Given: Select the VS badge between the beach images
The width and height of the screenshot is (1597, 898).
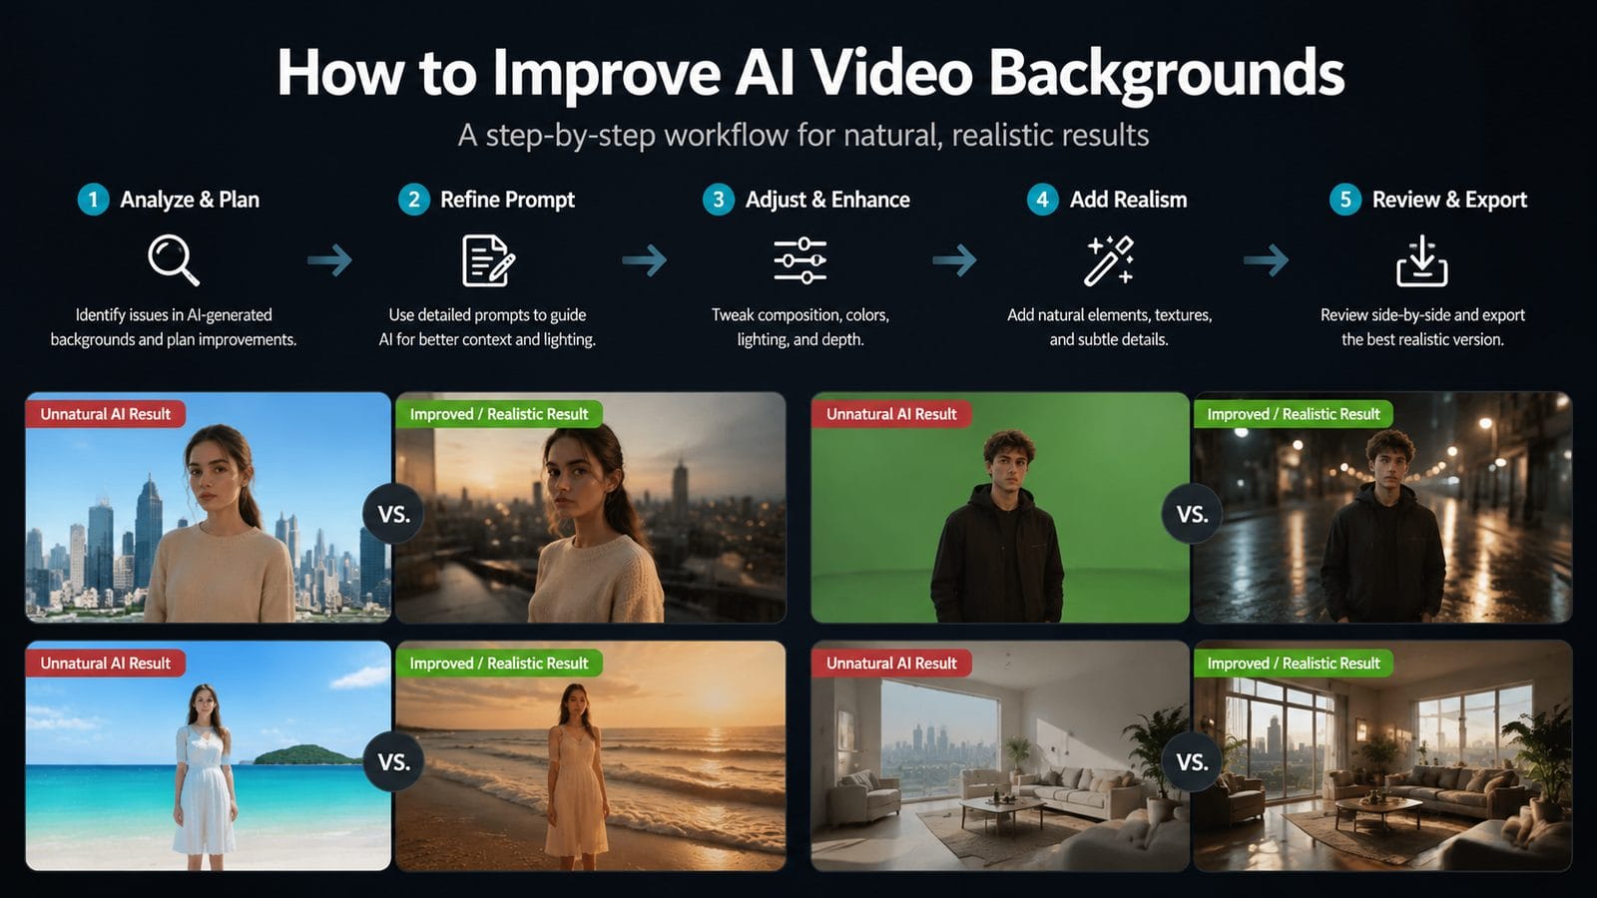Looking at the screenshot, I should (x=393, y=761).
